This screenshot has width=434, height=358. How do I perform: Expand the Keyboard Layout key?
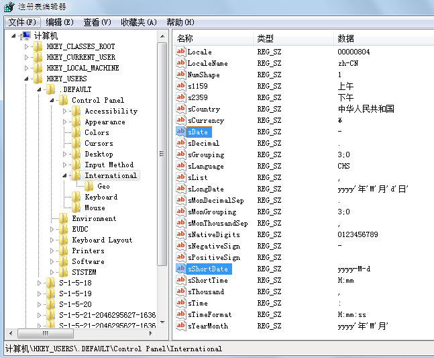point(52,240)
